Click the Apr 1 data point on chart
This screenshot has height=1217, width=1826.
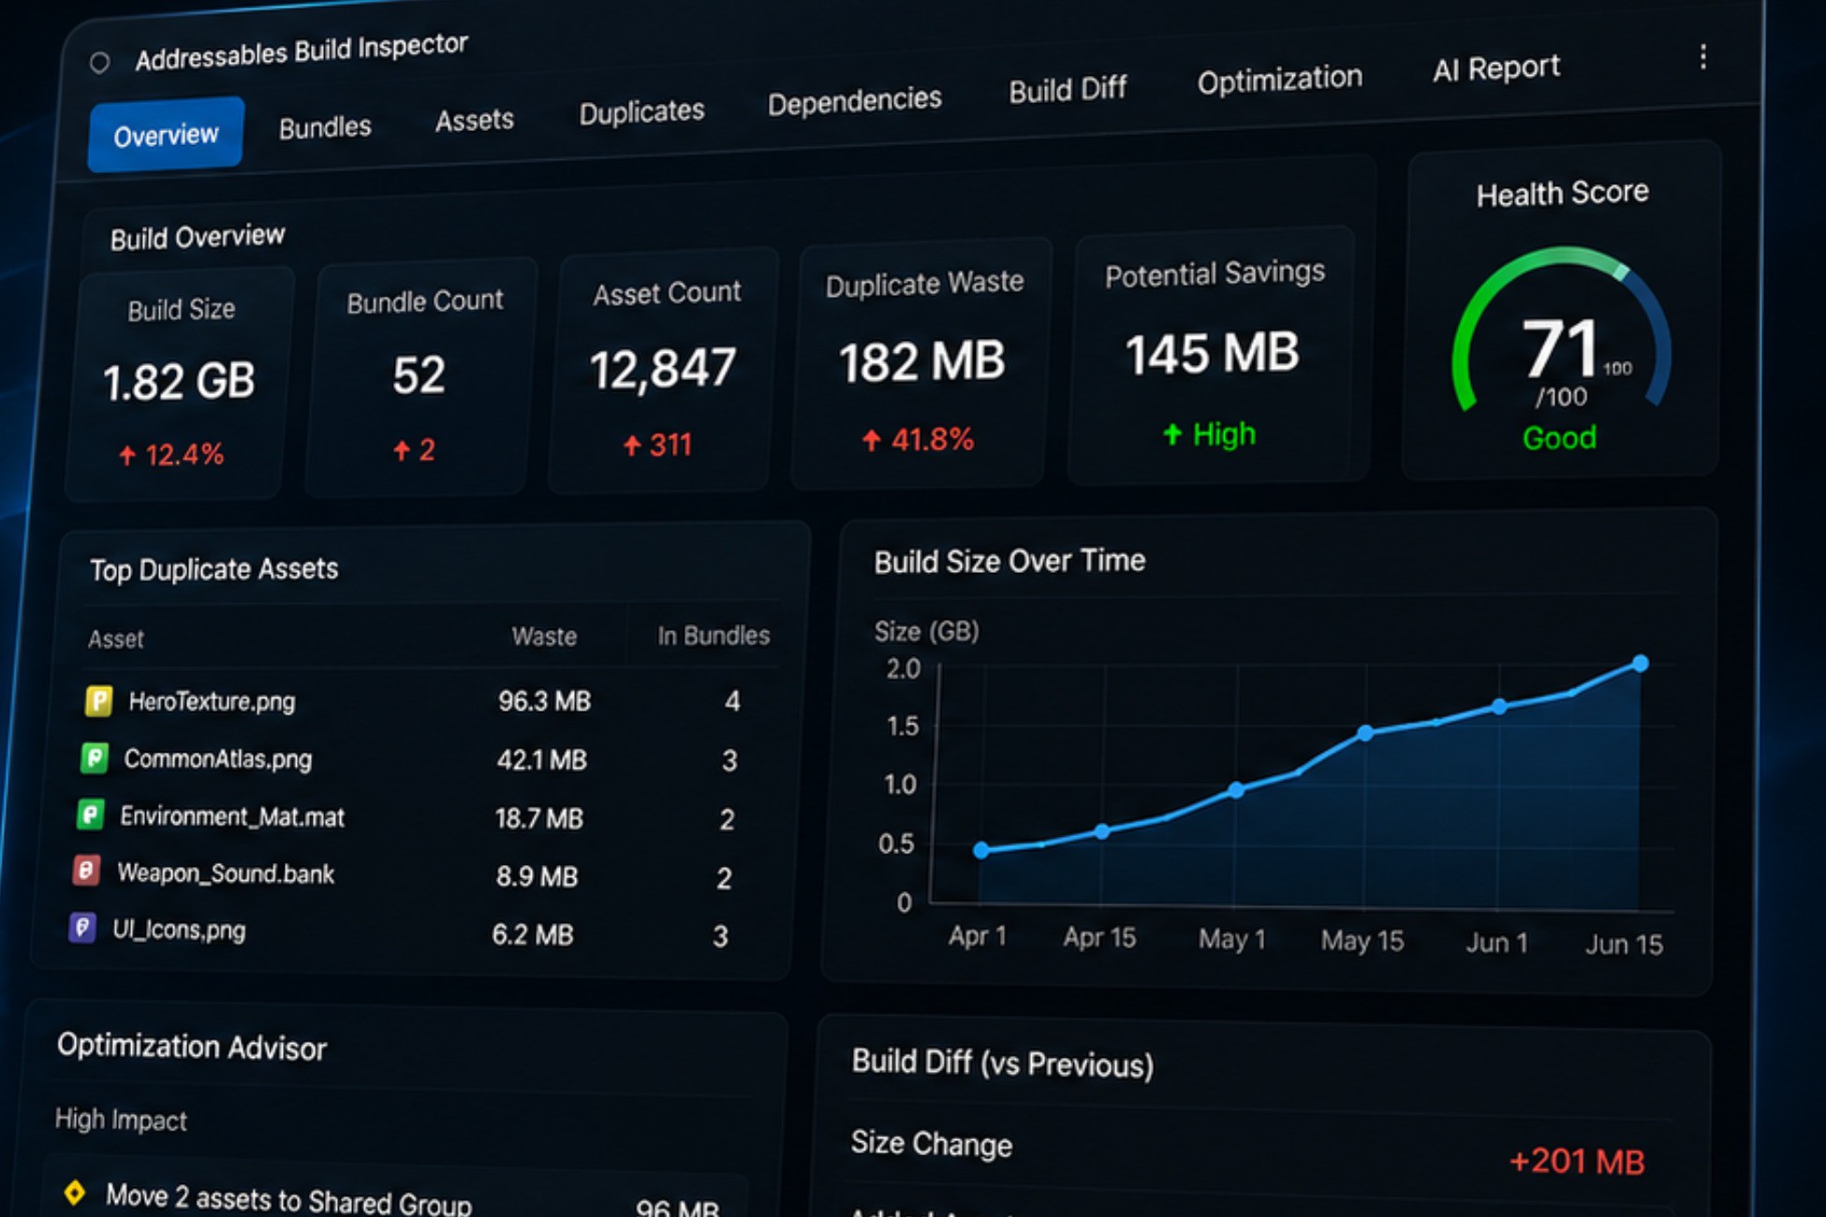coord(980,850)
